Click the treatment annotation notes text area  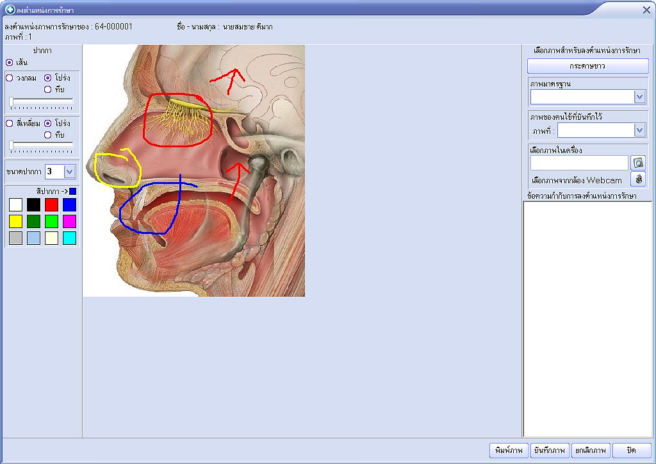pyautogui.click(x=587, y=319)
